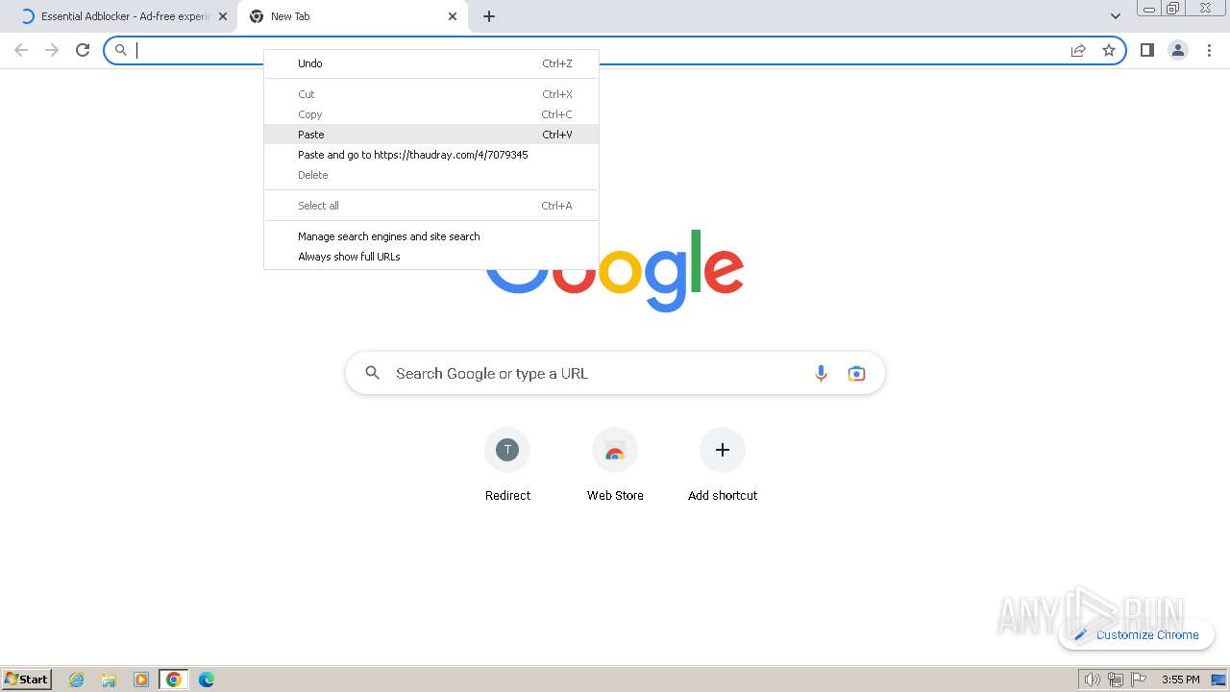The width and height of the screenshot is (1230, 692).
Task: Select the New Tab tab
Action: (353, 16)
